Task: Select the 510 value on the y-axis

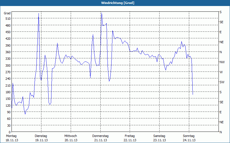Action: (8, 19)
